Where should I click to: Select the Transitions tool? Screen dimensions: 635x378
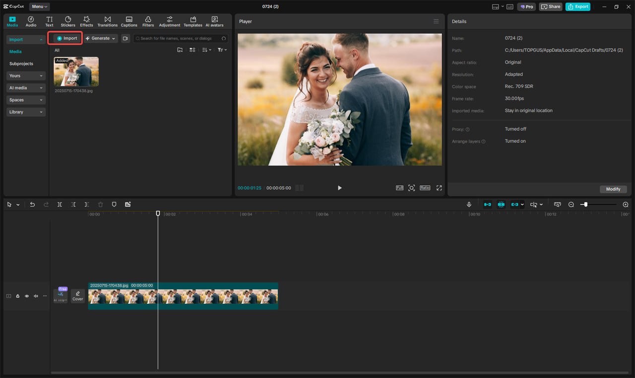tap(107, 21)
